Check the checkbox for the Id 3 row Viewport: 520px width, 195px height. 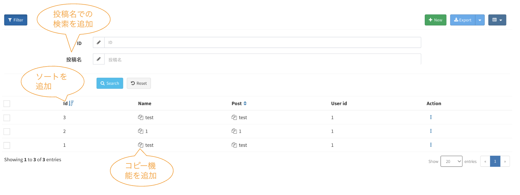[x=7, y=118]
